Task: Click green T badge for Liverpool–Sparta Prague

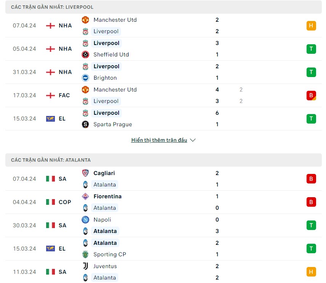Action: tap(311, 119)
